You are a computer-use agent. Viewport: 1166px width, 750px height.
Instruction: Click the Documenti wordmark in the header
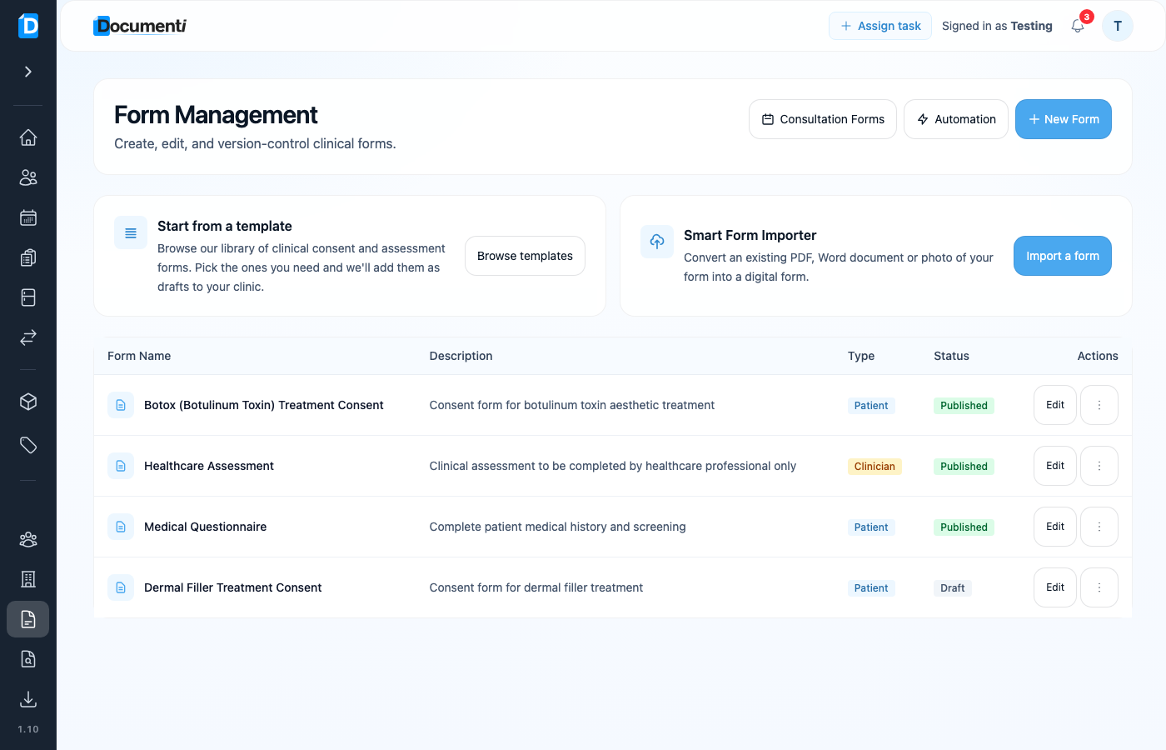click(x=140, y=26)
